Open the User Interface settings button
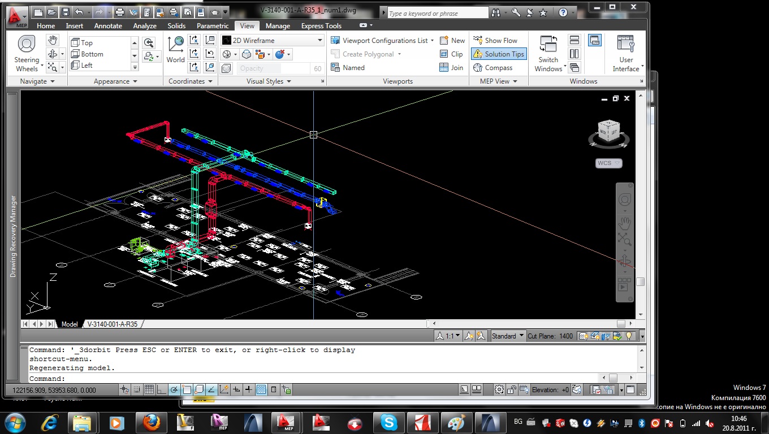This screenshot has height=434, width=769. tap(625, 54)
